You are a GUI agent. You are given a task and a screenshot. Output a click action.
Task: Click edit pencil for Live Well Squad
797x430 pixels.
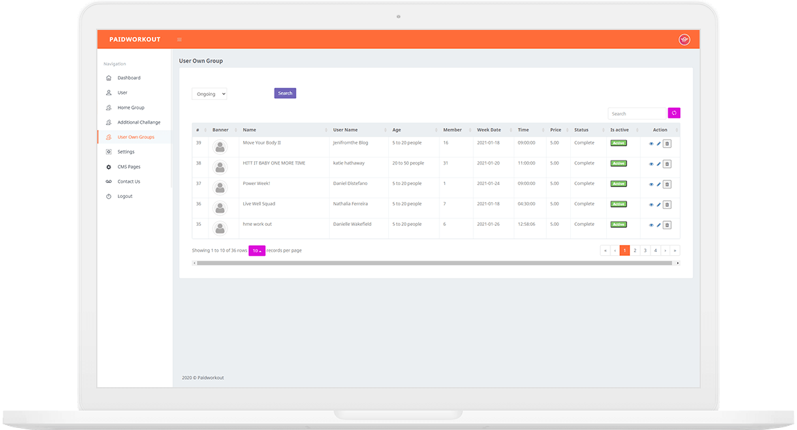click(x=659, y=205)
